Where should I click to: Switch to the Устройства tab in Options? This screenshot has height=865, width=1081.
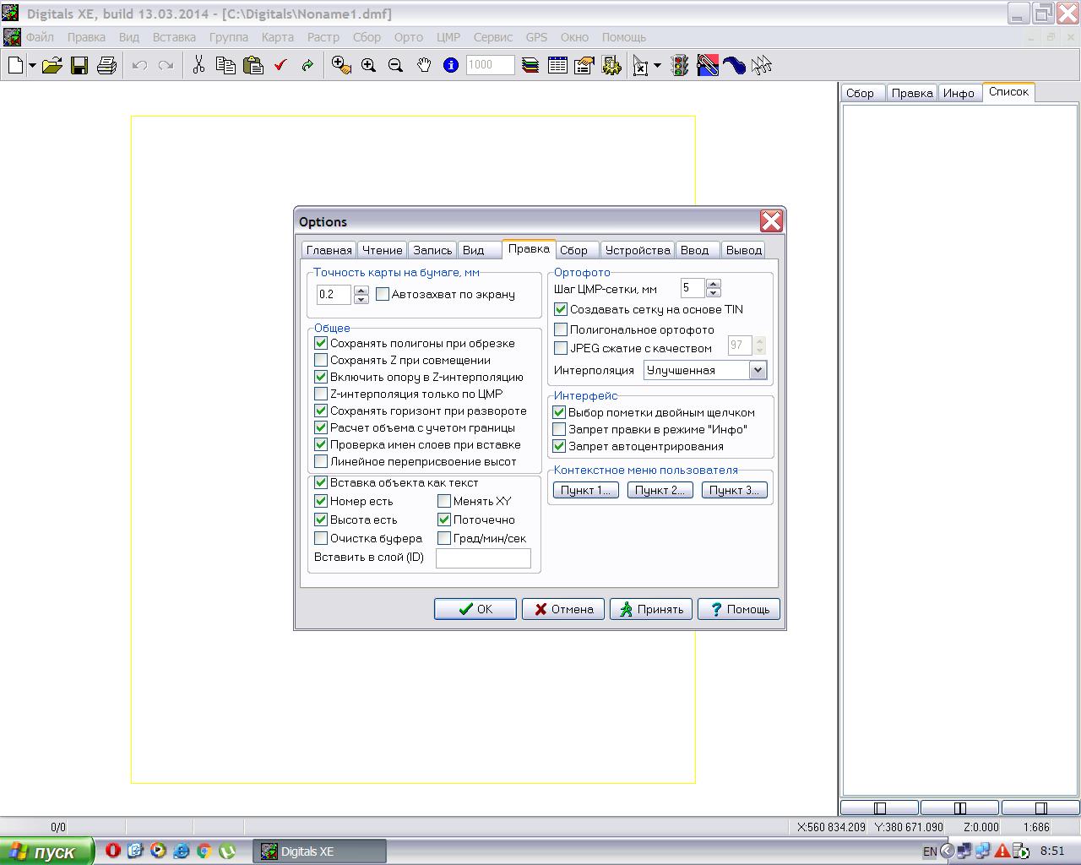click(x=638, y=250)
